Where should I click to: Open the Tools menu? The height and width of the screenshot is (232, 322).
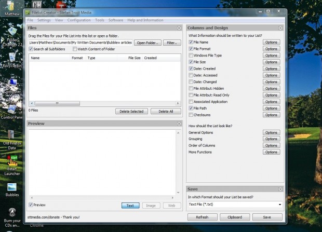coord(100,20)
